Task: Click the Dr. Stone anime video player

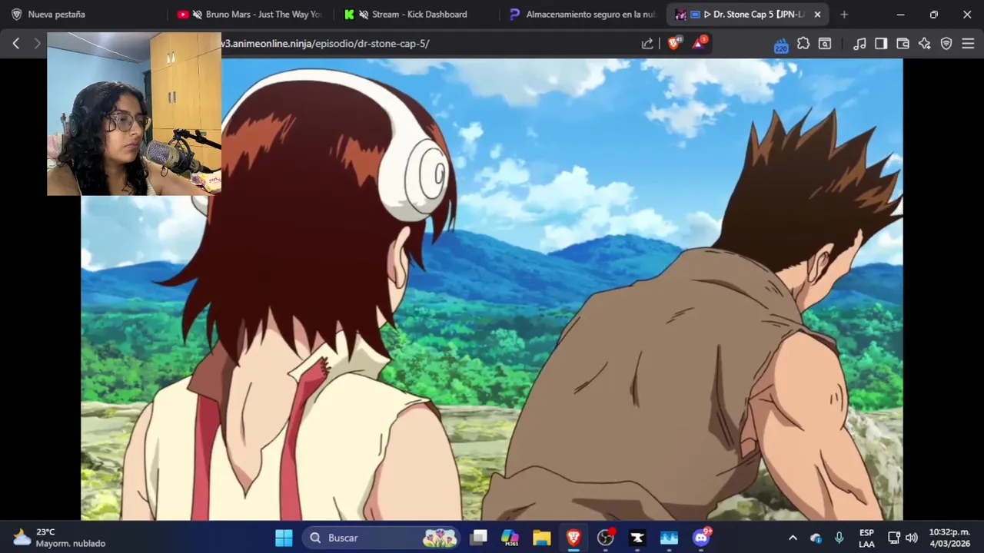Action: 492,290
